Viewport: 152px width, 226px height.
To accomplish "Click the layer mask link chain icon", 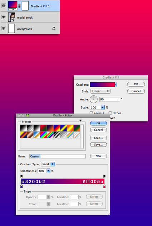I will [x=19, y=6].
